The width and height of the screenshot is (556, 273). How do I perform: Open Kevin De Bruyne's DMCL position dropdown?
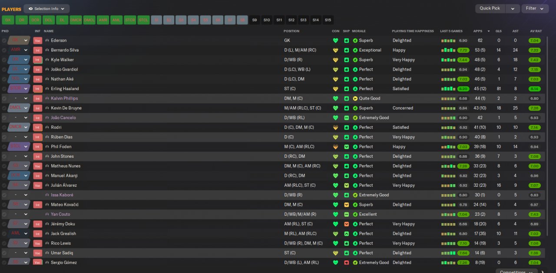pos(19,108)
